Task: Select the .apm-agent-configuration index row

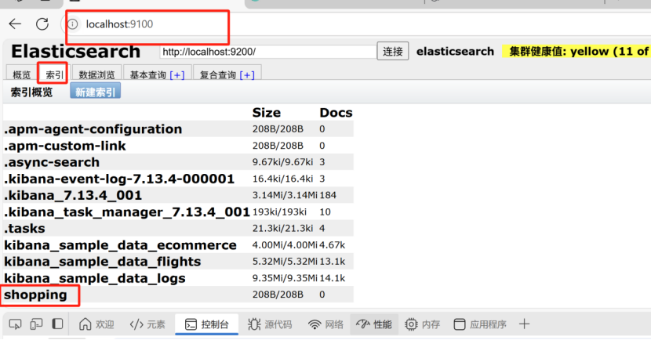Action: 178,129
